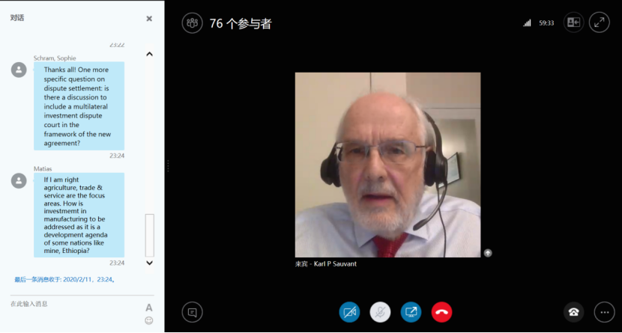Open the more options ellipsis menu
Viewport: 622px width, 333px height.
(604, 312)
